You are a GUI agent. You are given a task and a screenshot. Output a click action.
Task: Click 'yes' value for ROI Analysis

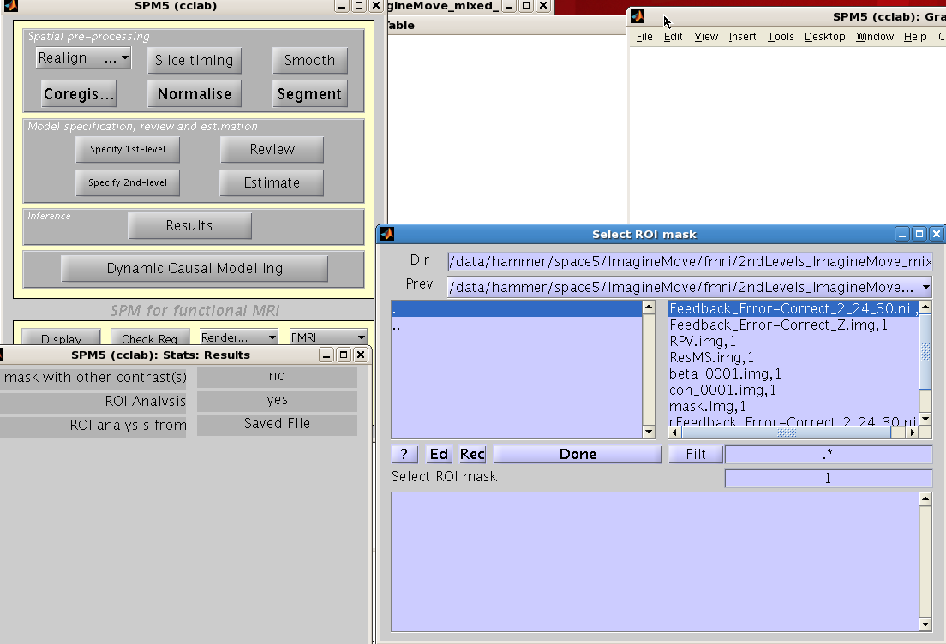(x=277, y=401)
